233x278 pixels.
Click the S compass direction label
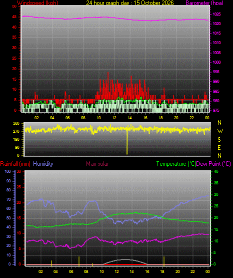219,140
